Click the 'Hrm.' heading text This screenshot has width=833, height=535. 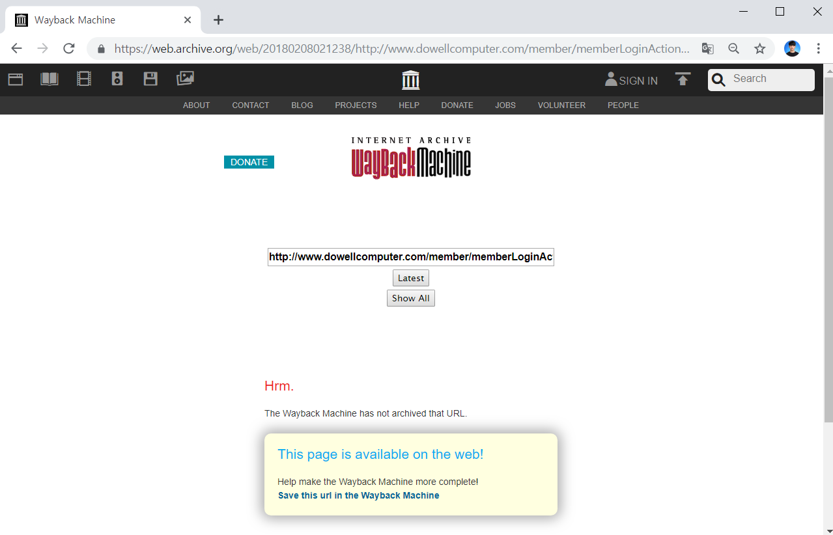coord(279,386)
